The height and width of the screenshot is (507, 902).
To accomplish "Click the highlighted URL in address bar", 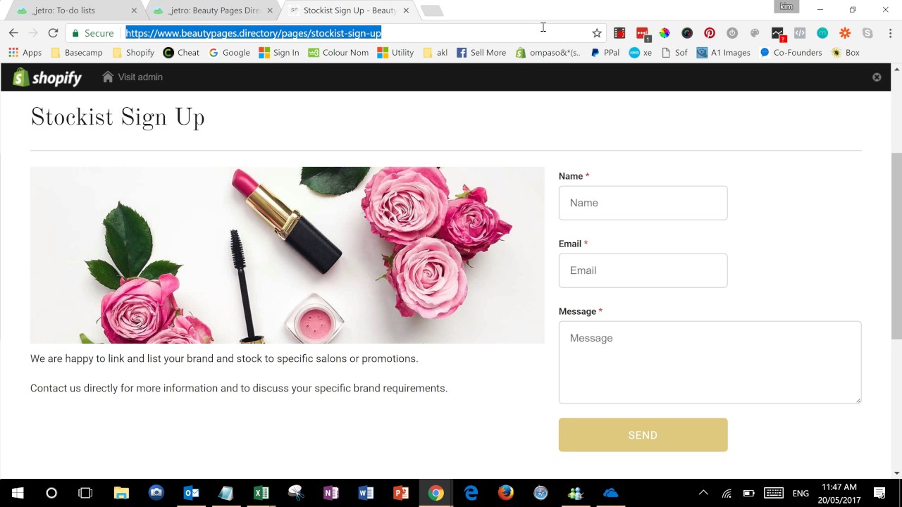I will tap(253, 33).
